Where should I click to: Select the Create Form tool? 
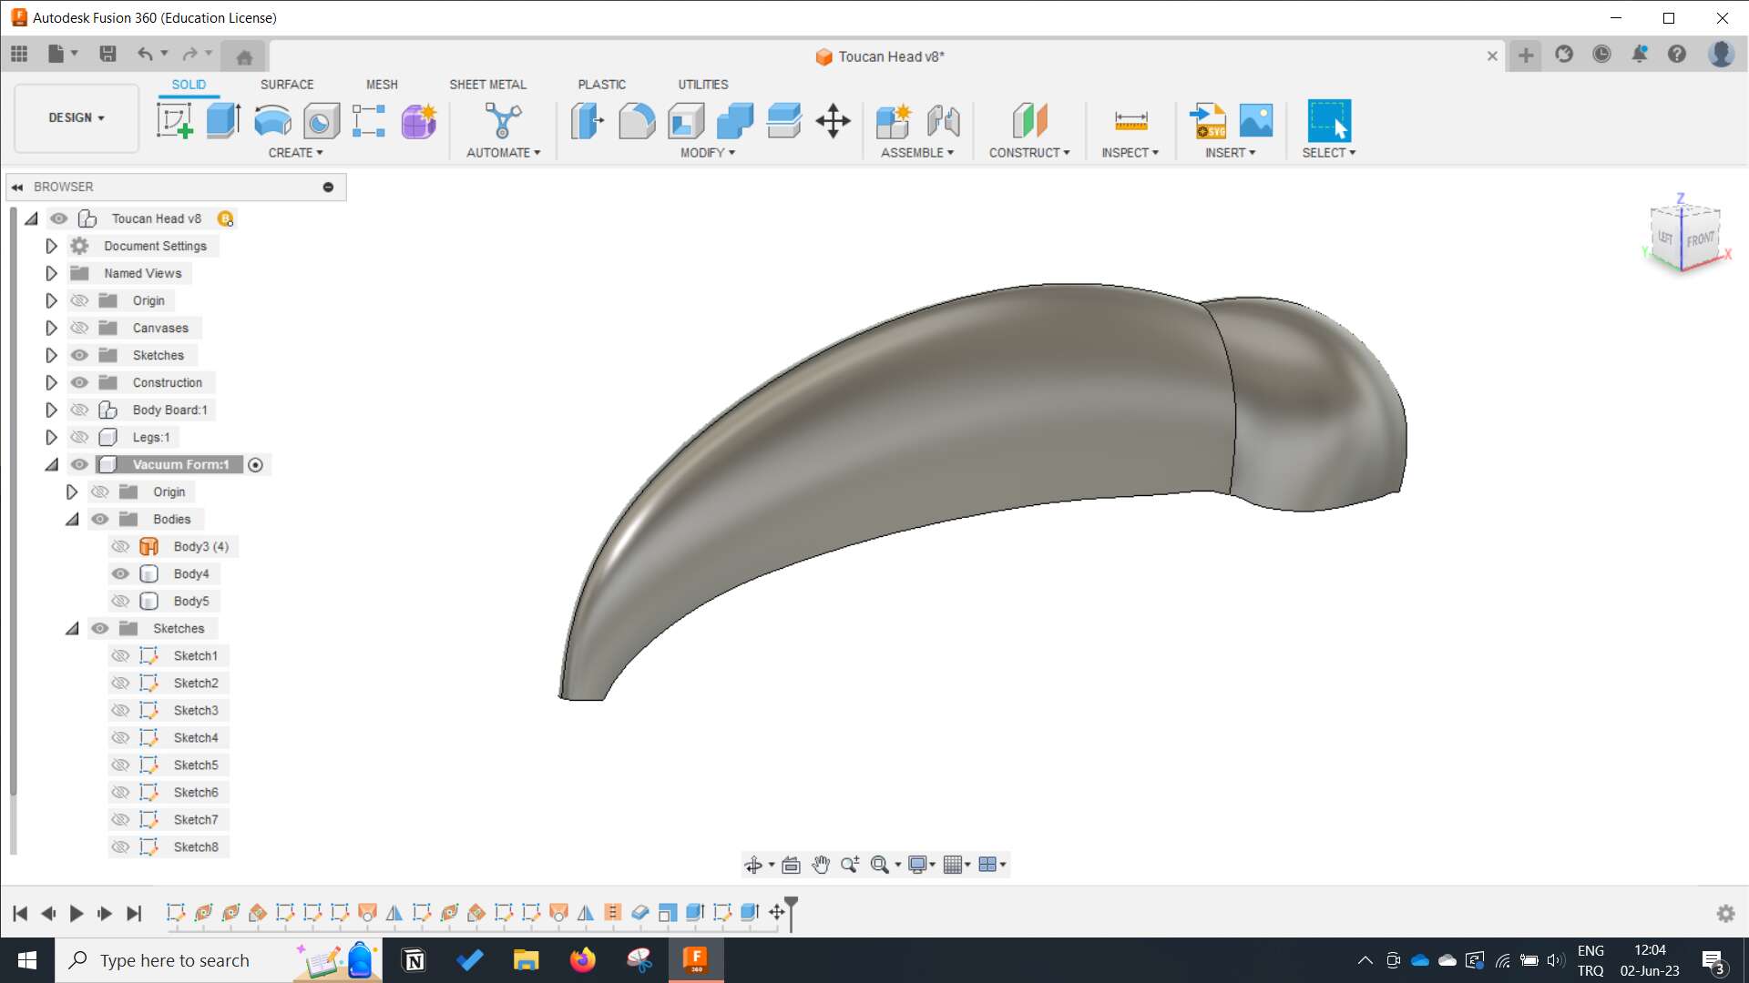(x=419, y=120)
